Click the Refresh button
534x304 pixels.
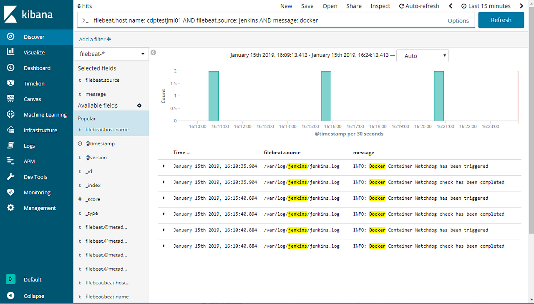pos(501,20)
